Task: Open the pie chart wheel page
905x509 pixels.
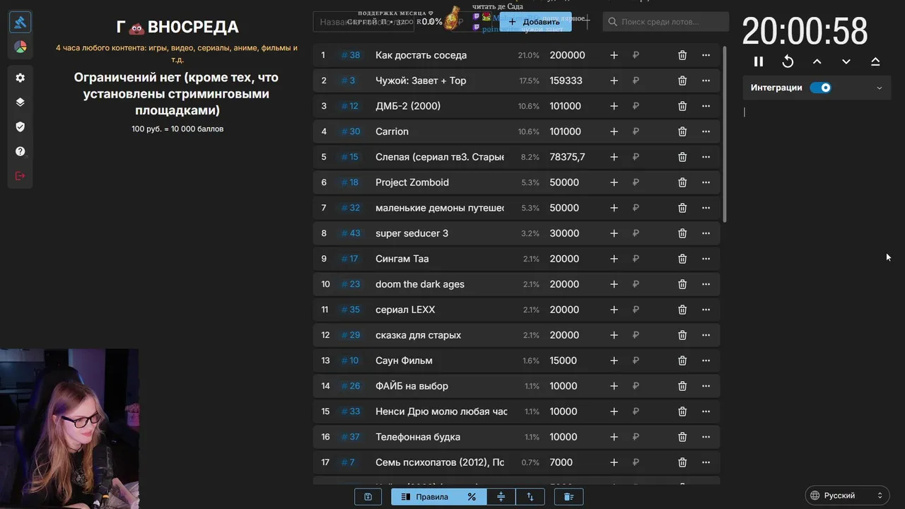Action: (x=20, y=47)
